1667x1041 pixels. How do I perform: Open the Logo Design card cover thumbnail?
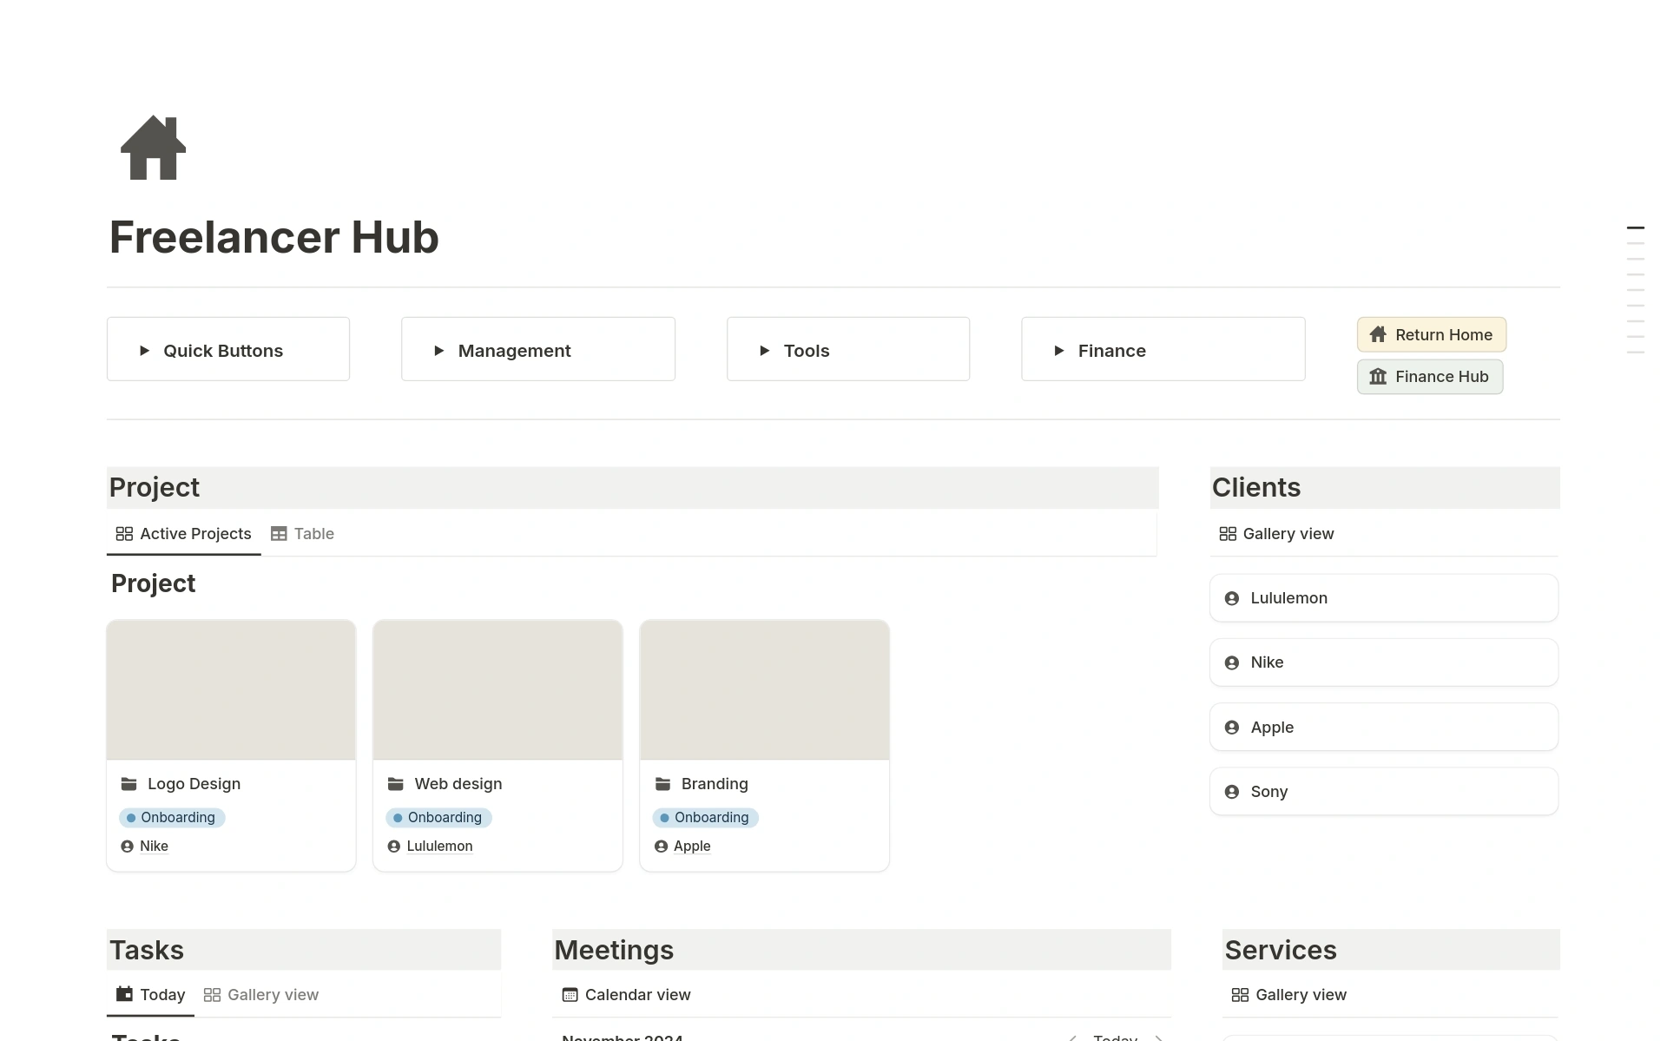tap(231, 690)
